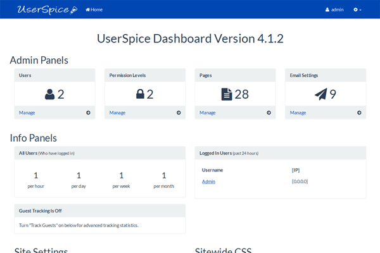Click arrow icon in Email Settings footer
The height and width of the screenshot is (253, 380).
359,113
